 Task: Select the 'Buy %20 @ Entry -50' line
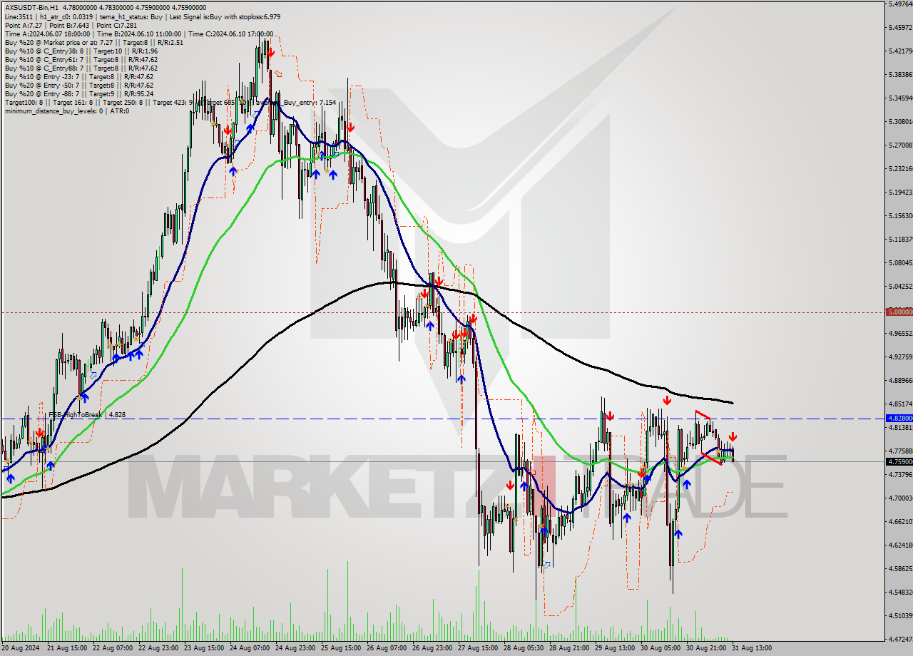[79, 85]
